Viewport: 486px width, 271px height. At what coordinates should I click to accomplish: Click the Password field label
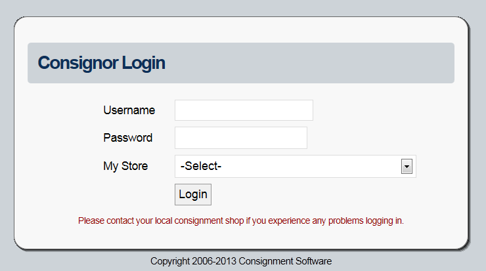[x=127, y=138]
